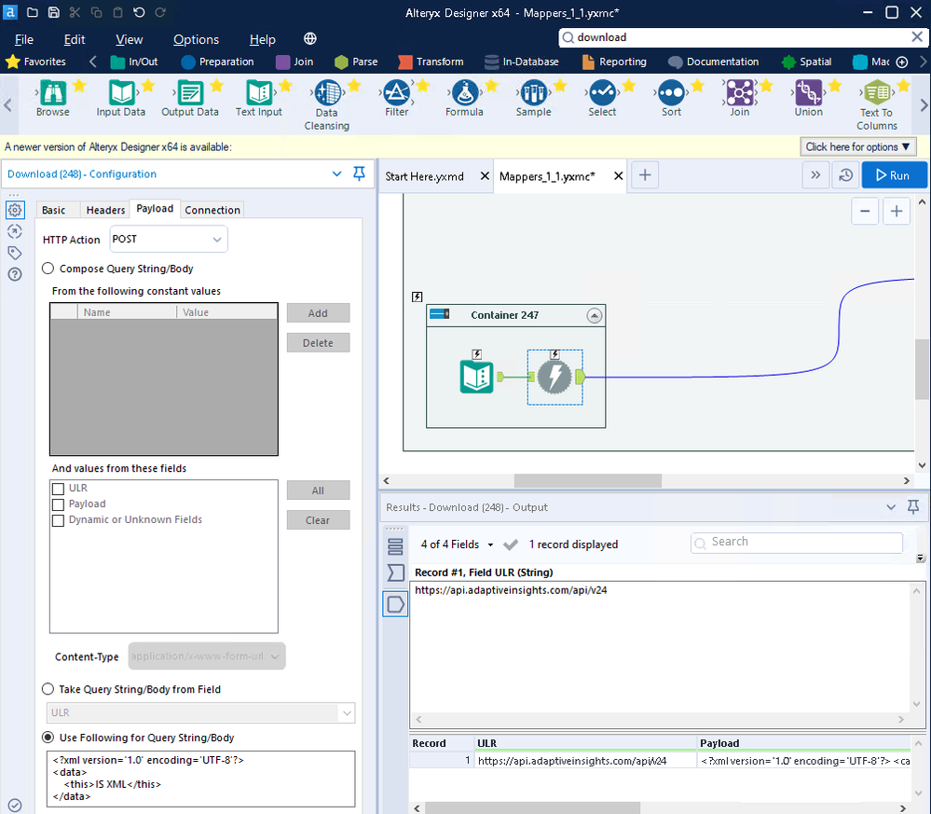Select Compose Query String/Body radio option
The width and height of the screenshot is (931, 814).
tap(48, 269)
